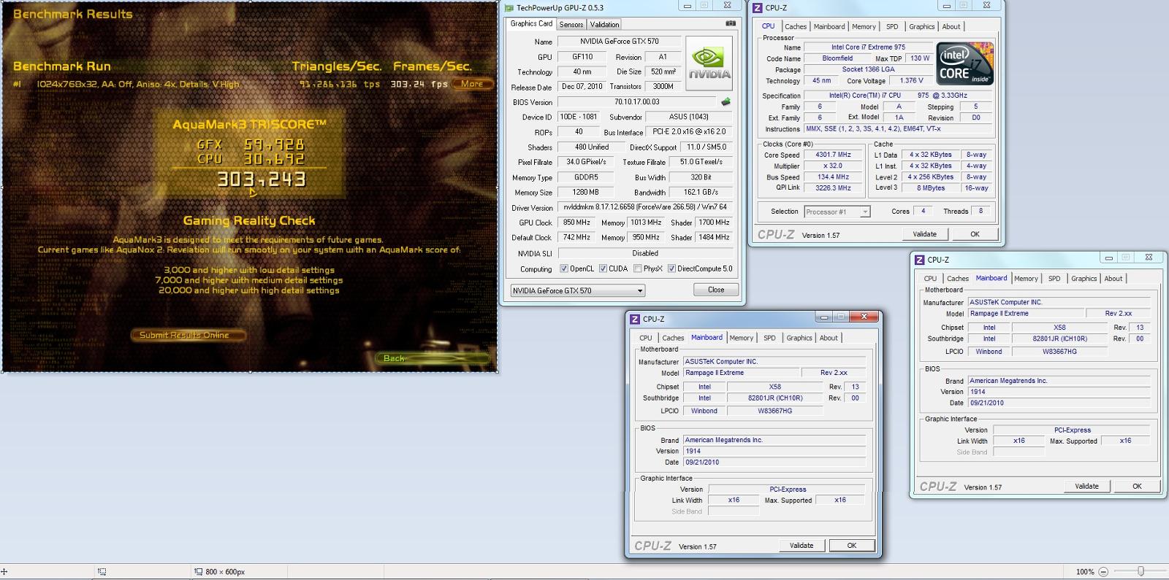Click Bus Speed 134.4 MHz value in CPU-Z
The height and width of the screenshot is (580, 1169).
[x=834, y=177]
